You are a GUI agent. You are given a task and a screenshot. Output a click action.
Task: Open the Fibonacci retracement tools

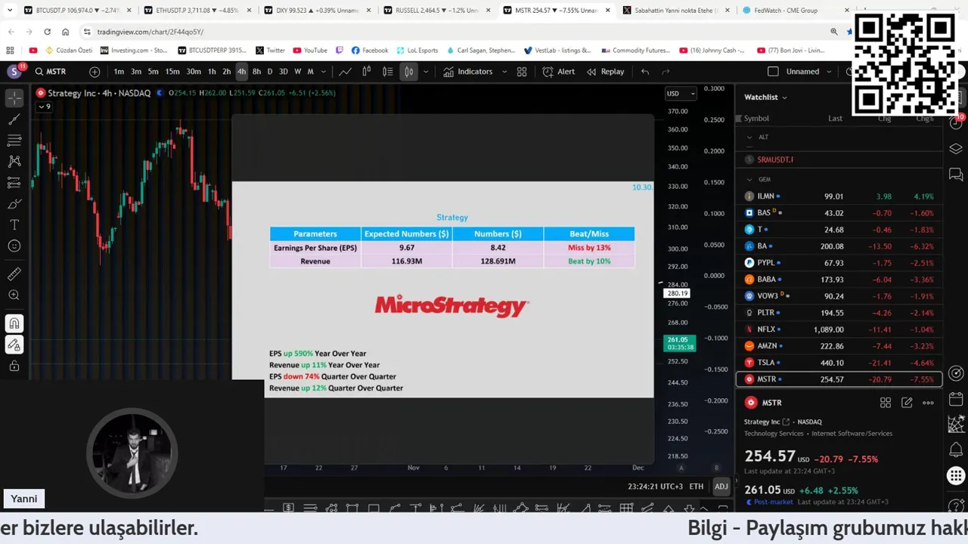[x=14, y=141]
